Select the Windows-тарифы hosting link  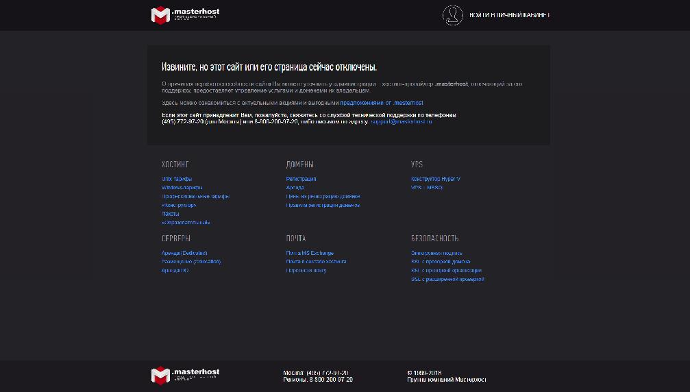coord(182,187)
